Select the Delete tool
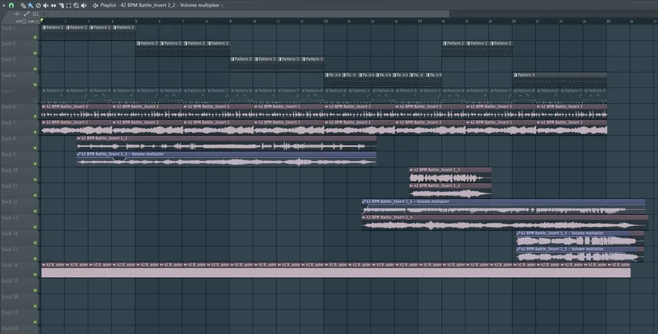Image resolution: width=658 pixels, height=334 pixels. [38, 5]
